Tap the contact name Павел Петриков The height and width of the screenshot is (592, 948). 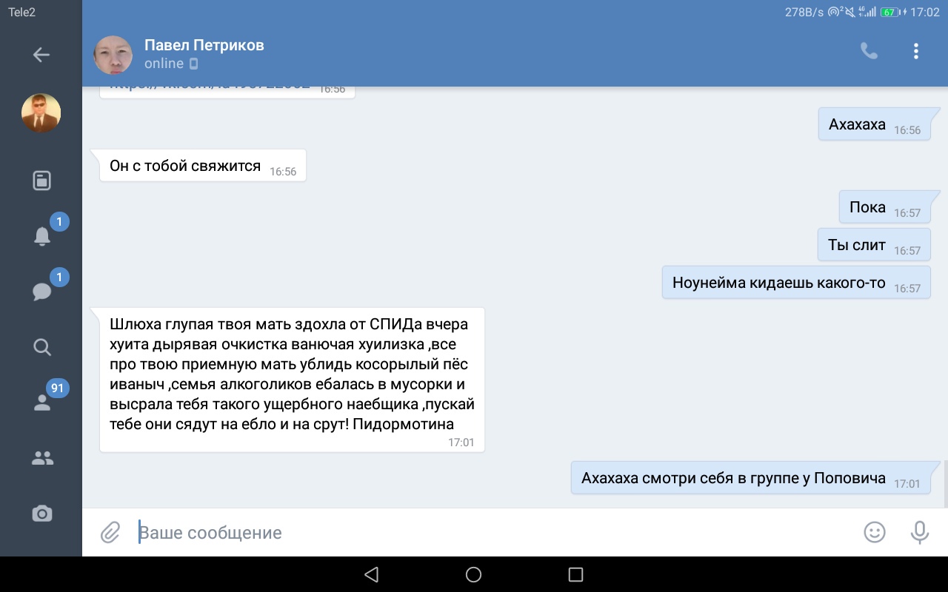pyautogui.click(x=204, y=45)
